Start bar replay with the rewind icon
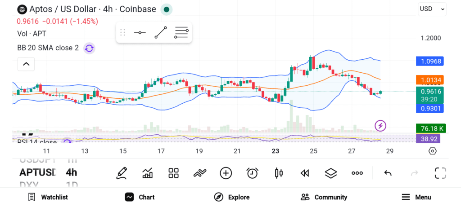This screenshot has height=207, width=461. point(305,173)
